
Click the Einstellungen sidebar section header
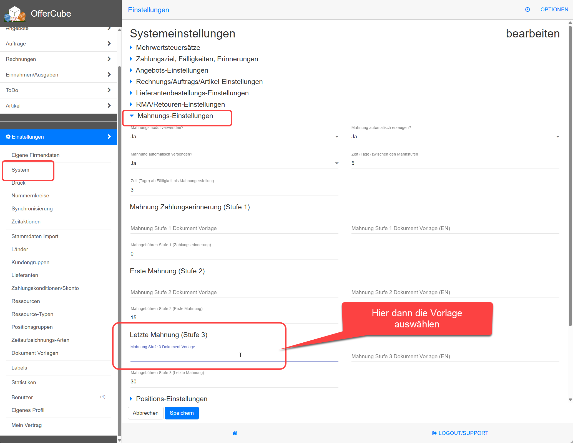(x=58, y=137)
